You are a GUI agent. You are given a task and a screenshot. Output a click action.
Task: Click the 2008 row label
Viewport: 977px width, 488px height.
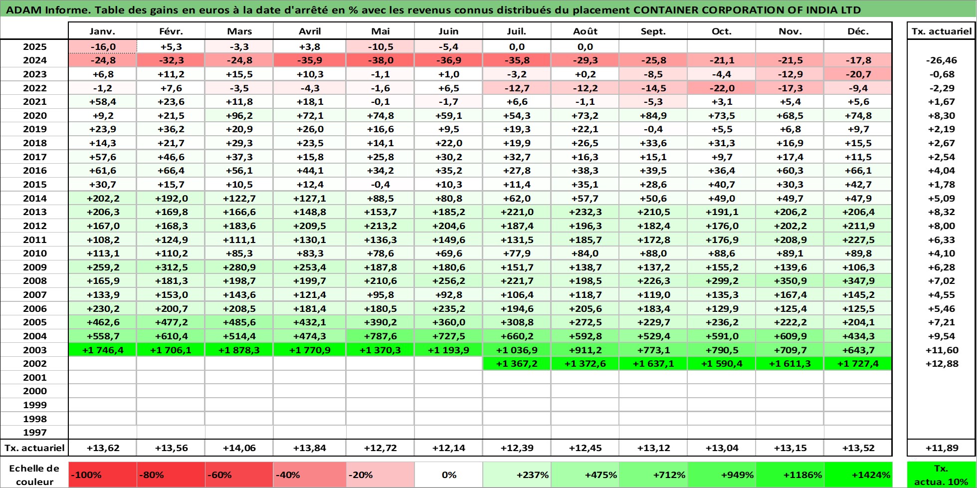point(34,281)
